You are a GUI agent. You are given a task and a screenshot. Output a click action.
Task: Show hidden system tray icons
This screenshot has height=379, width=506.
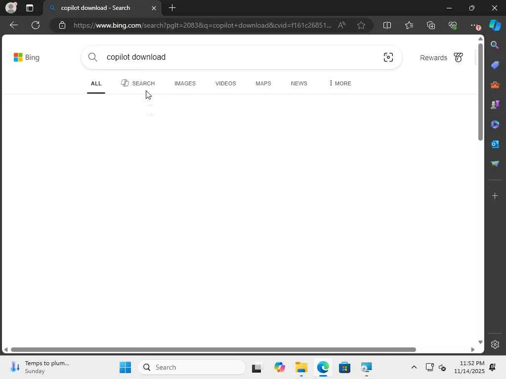pos(414,367)
